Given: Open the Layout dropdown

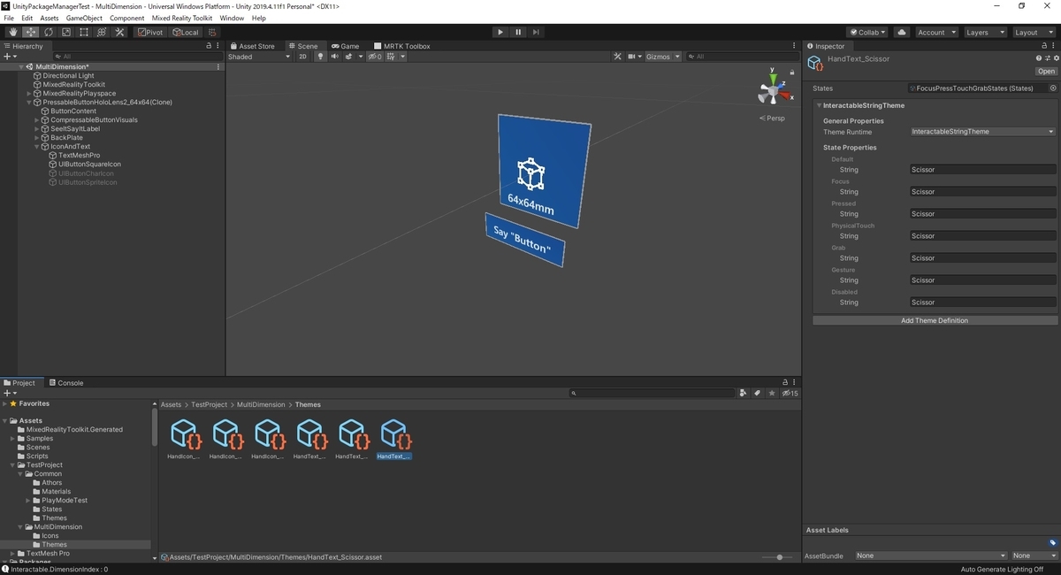Looking at the screenshot, I should (x=1033, y=32).
